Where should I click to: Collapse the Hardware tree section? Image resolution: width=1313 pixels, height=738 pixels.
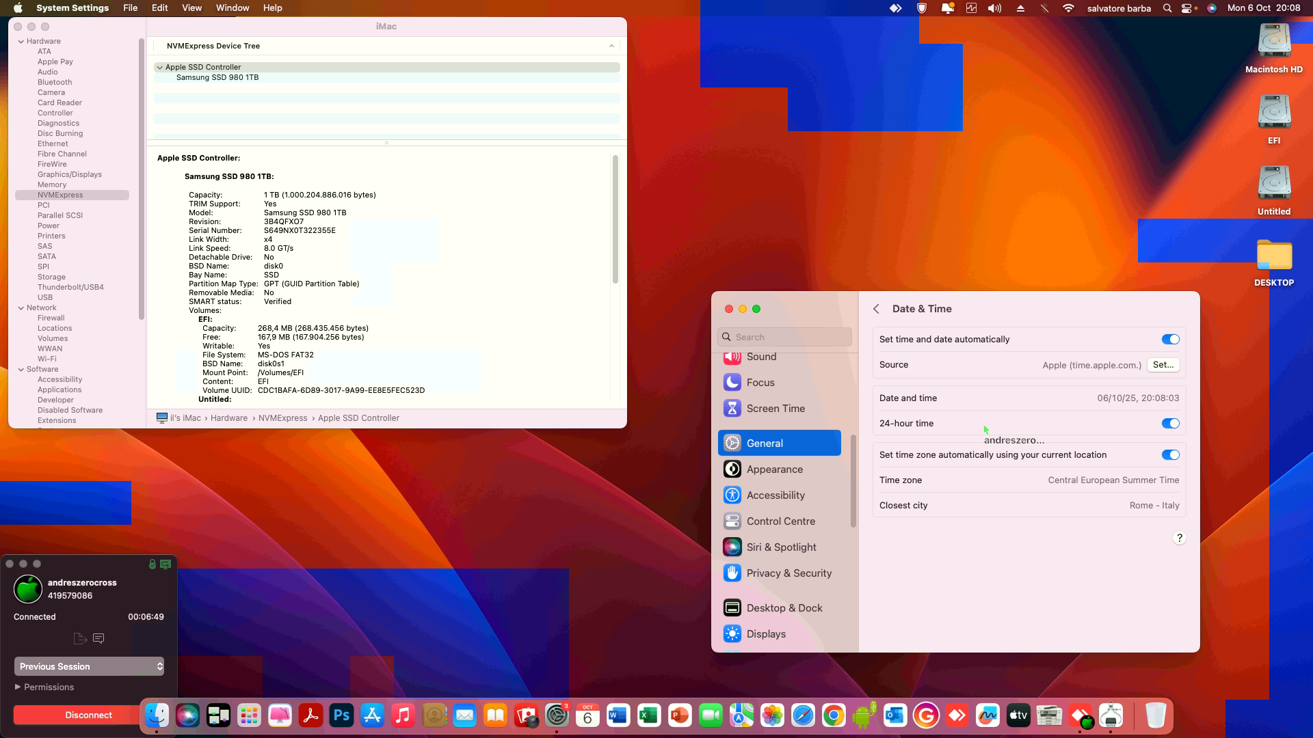coord(21,42)
